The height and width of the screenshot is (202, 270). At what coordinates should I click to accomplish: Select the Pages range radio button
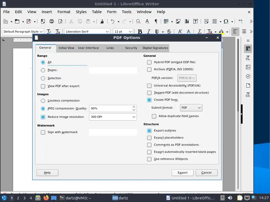click(x=43, y=70)
